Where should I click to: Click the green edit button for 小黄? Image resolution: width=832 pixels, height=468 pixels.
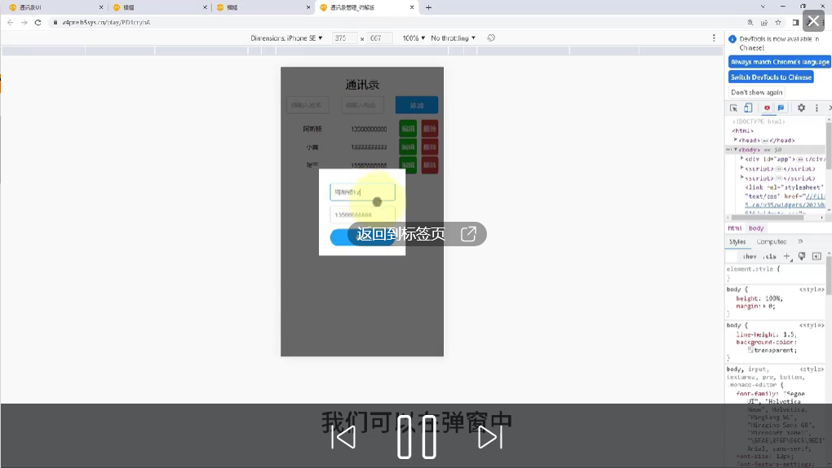(408, 147)
